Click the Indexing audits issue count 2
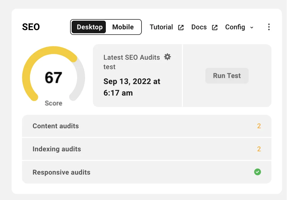 [259, 149]
